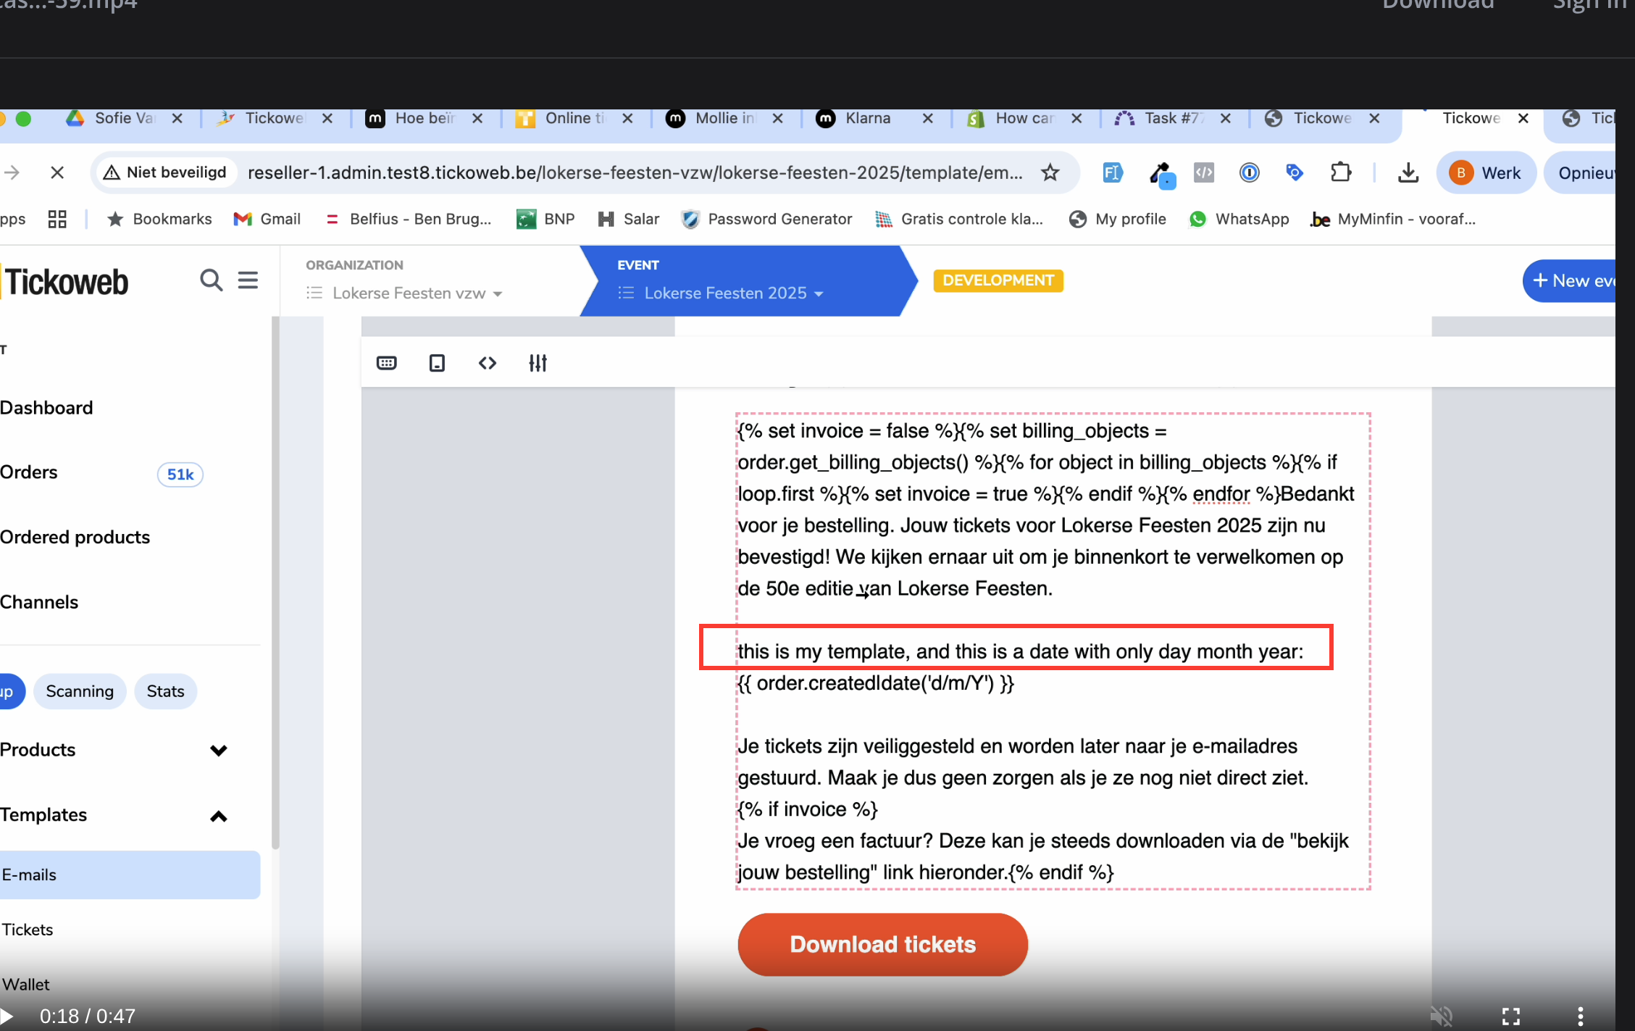Screen dimensions: 1635x1031
Task: Open the editor settings sliders icon
Action: click(x=538, y=363)
